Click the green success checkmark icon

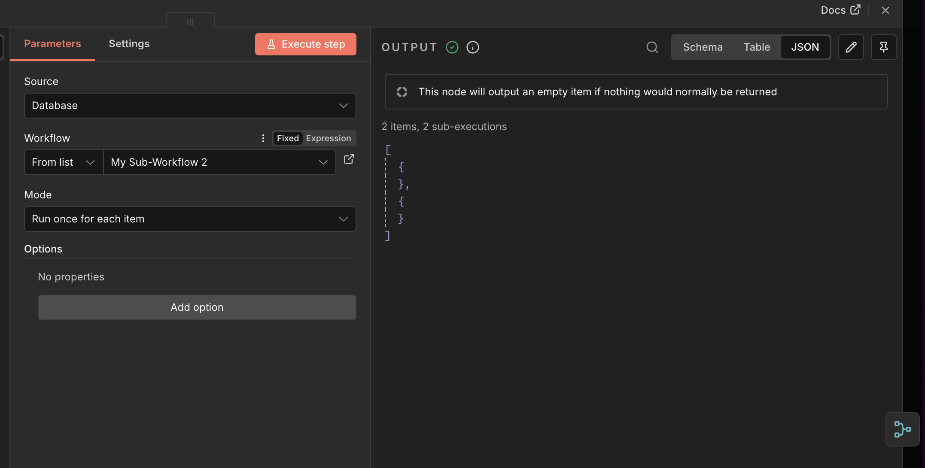click(452, 47)
